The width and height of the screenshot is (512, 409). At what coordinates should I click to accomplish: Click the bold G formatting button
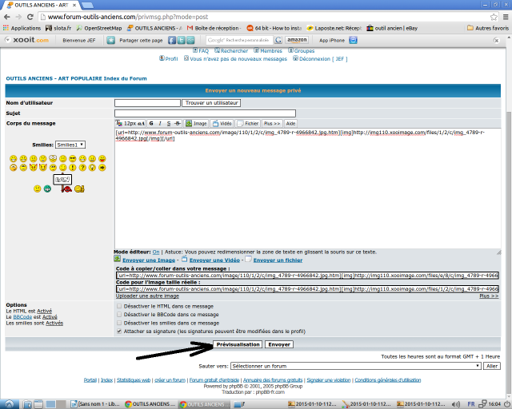151,124
